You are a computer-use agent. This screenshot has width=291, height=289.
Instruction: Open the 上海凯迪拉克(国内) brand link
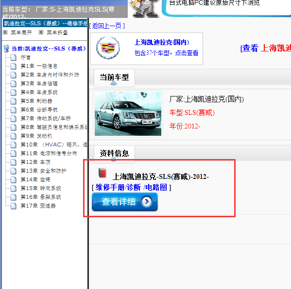click(x=162, y=42)
